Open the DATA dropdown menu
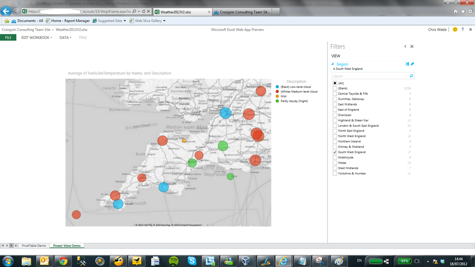The image size is (475, 267). (65, 38)
